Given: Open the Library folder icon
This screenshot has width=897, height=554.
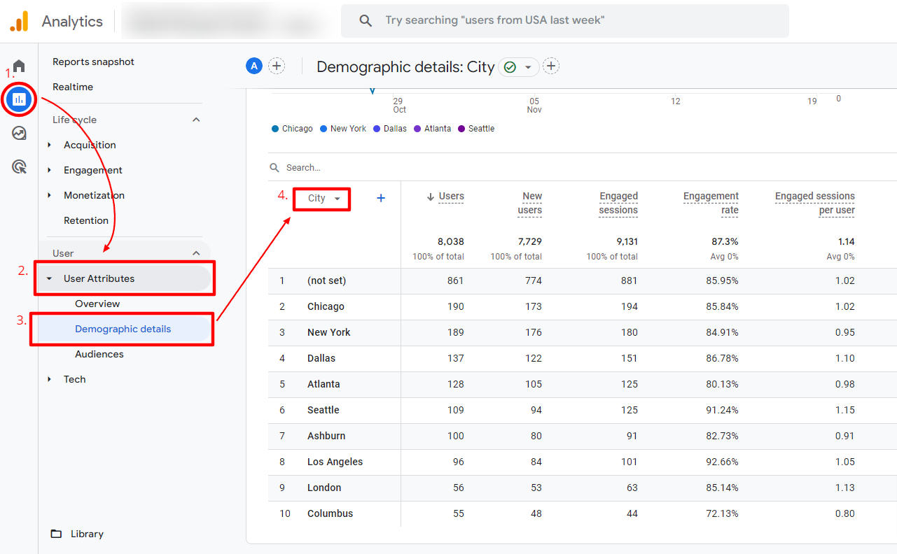Looking at the screenshot, I should (56, 534).
